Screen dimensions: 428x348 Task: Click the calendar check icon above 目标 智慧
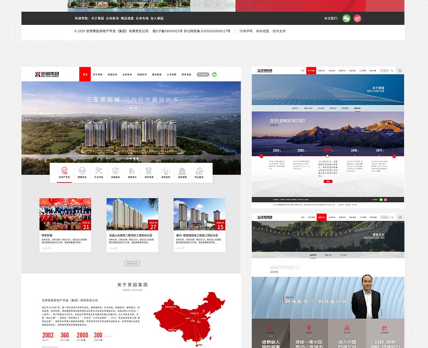point(384,328)
